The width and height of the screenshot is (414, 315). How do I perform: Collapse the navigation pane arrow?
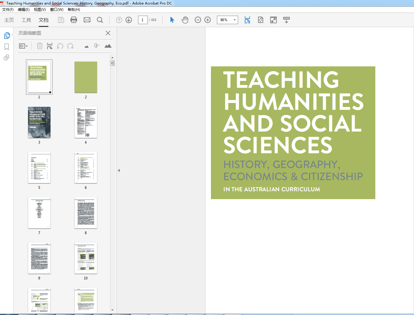click(x=119, y=170)
